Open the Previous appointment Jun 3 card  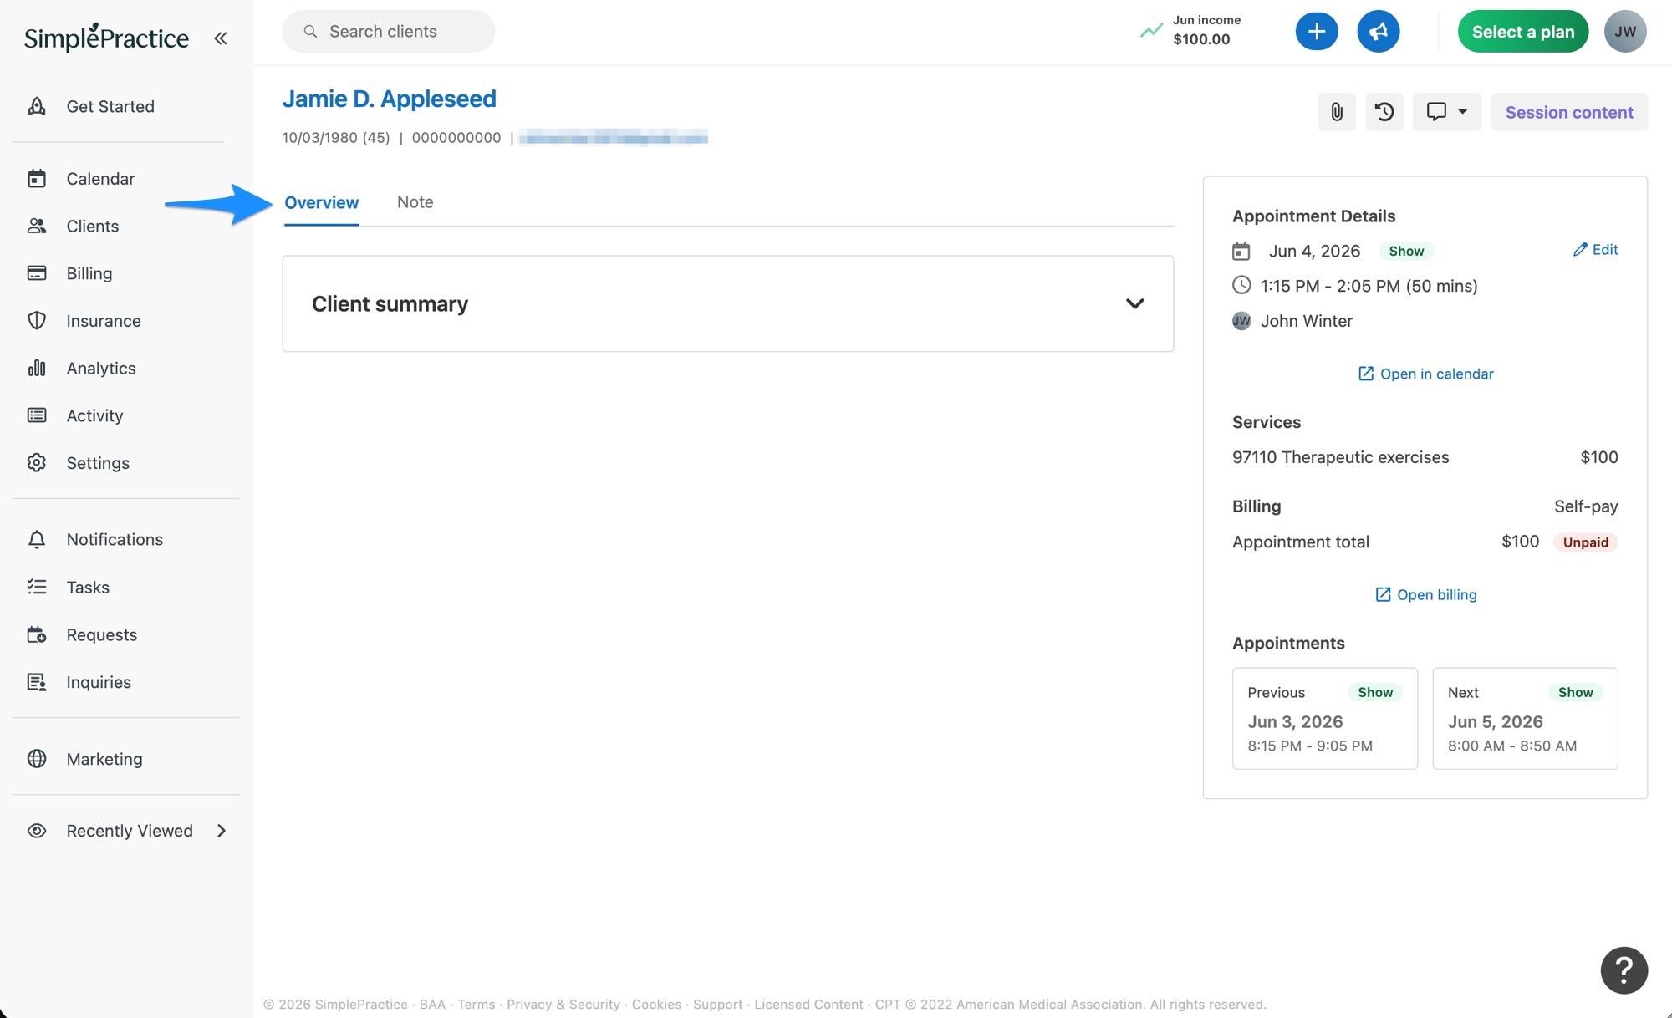point(1324,718)
